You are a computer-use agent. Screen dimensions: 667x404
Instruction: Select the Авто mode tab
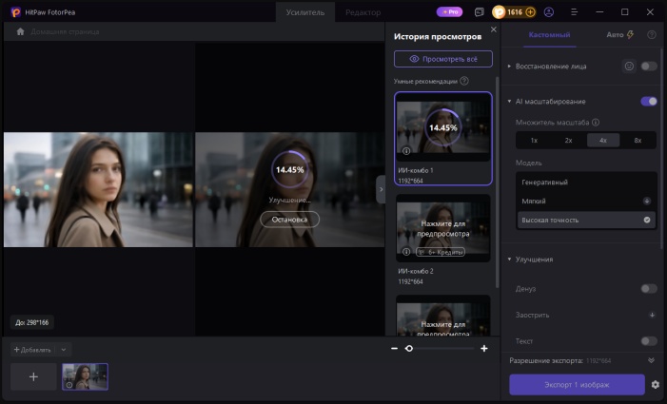[x=619, y=35]
